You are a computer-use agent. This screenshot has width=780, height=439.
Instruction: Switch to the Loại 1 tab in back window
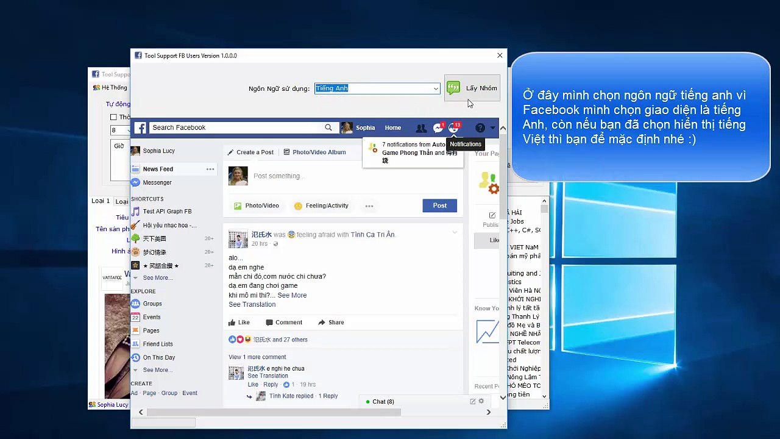tap(101, 201)
